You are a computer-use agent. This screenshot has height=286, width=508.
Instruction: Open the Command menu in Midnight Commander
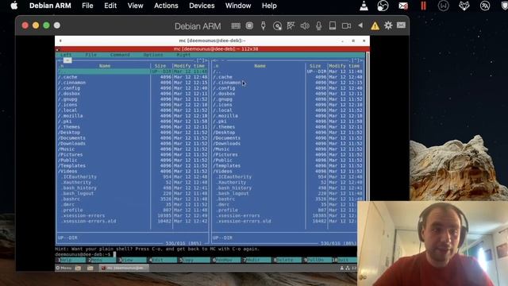tap(120, 55)
